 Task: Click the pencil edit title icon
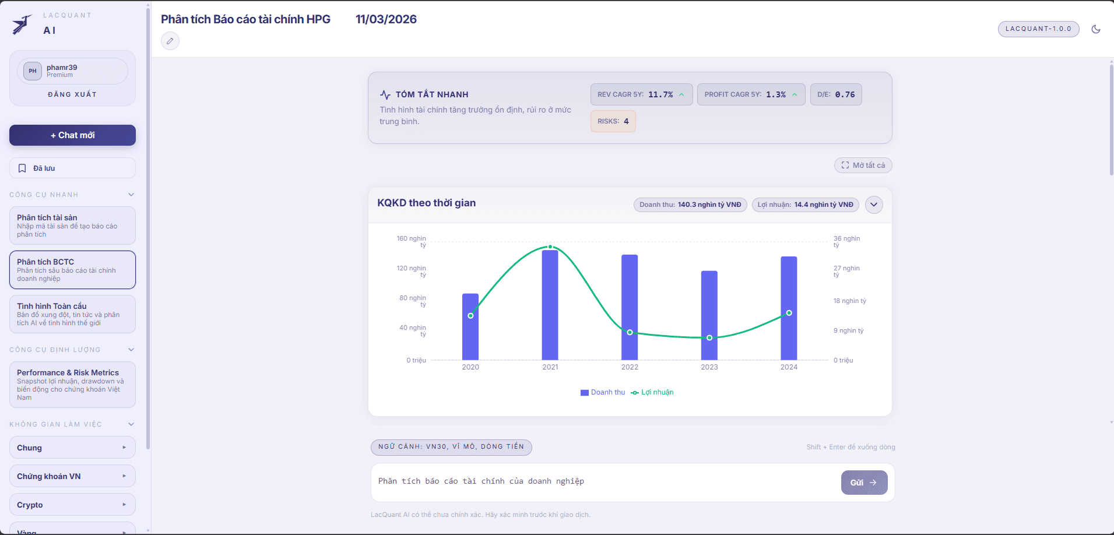tap(170, 41)
